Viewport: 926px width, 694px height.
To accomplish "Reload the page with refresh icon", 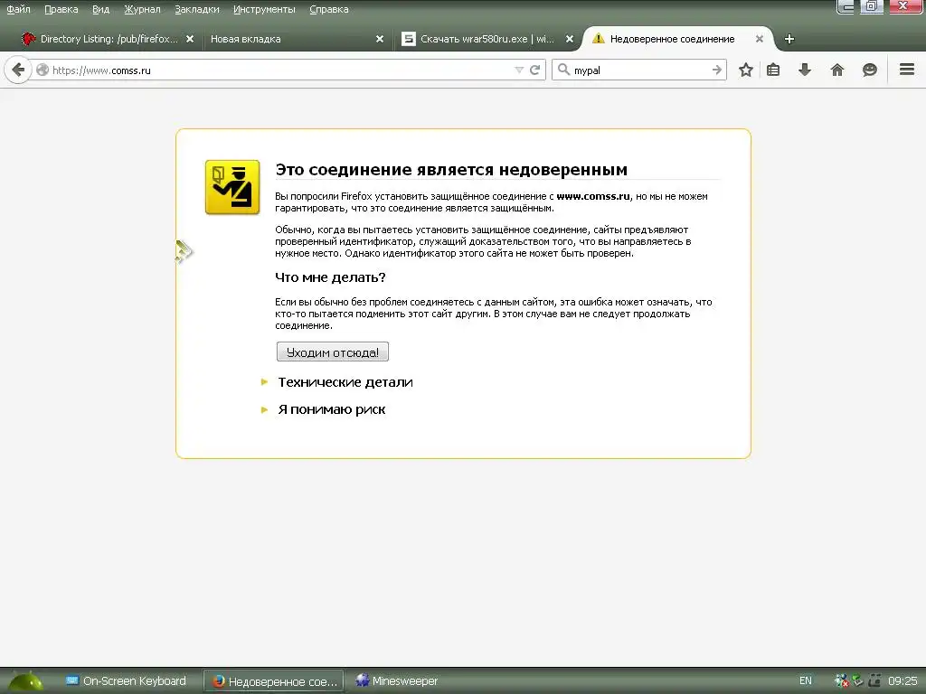I will click(535, 70).
